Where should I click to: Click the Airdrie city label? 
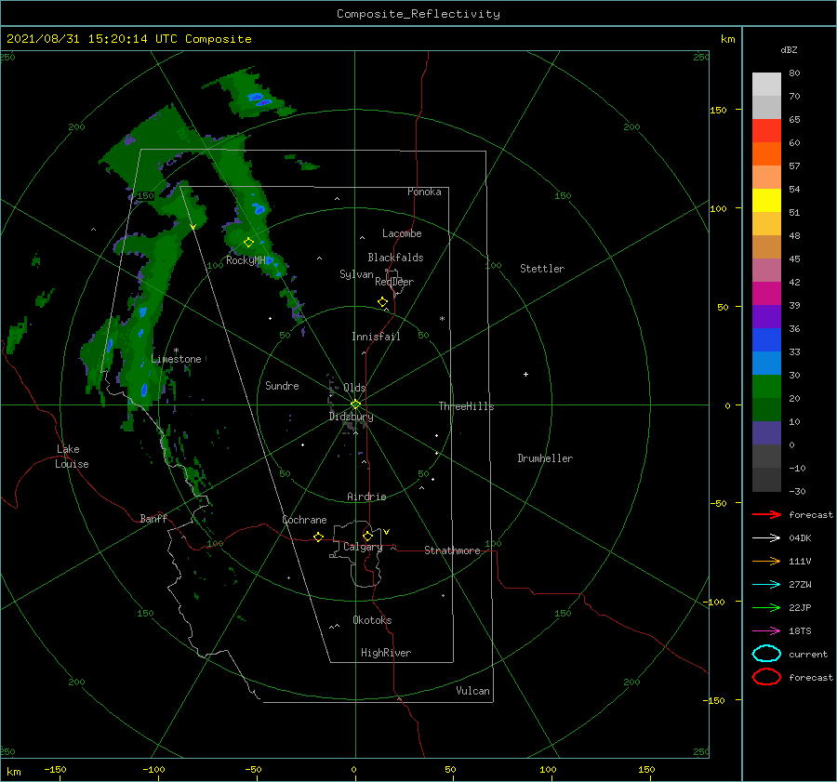(366, 497)
